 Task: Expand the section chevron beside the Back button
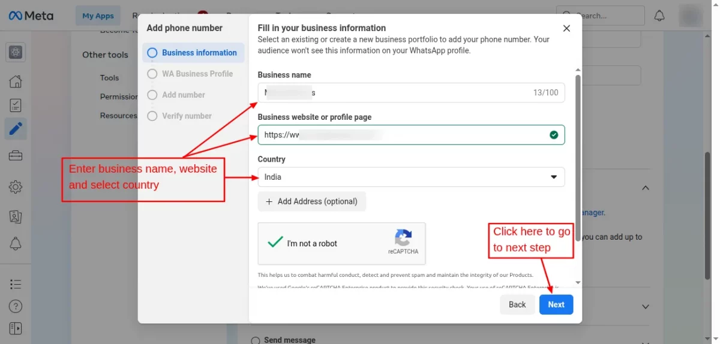coord(646,307)
